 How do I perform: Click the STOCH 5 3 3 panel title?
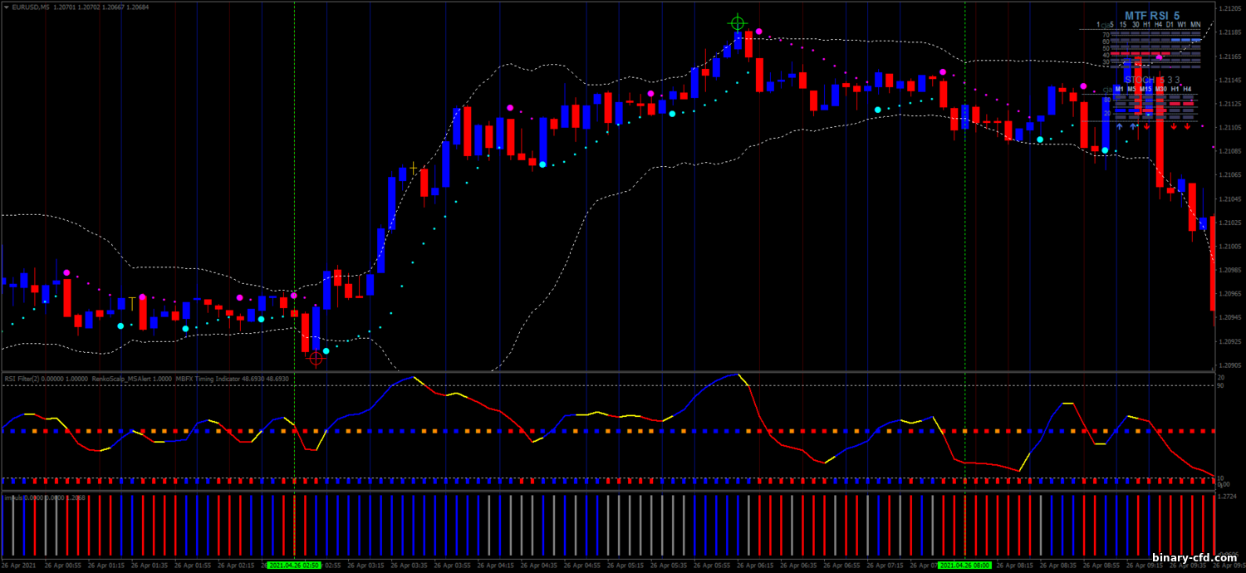[1152, 80]
